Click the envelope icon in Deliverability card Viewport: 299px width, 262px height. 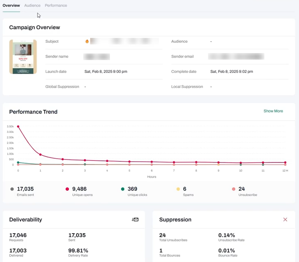135,220
